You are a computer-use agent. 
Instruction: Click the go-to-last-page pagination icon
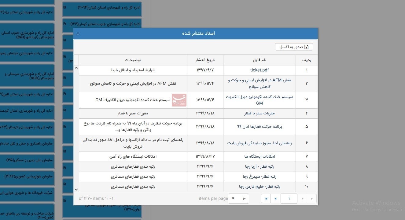pyautogui.click(x=312, y=198)
